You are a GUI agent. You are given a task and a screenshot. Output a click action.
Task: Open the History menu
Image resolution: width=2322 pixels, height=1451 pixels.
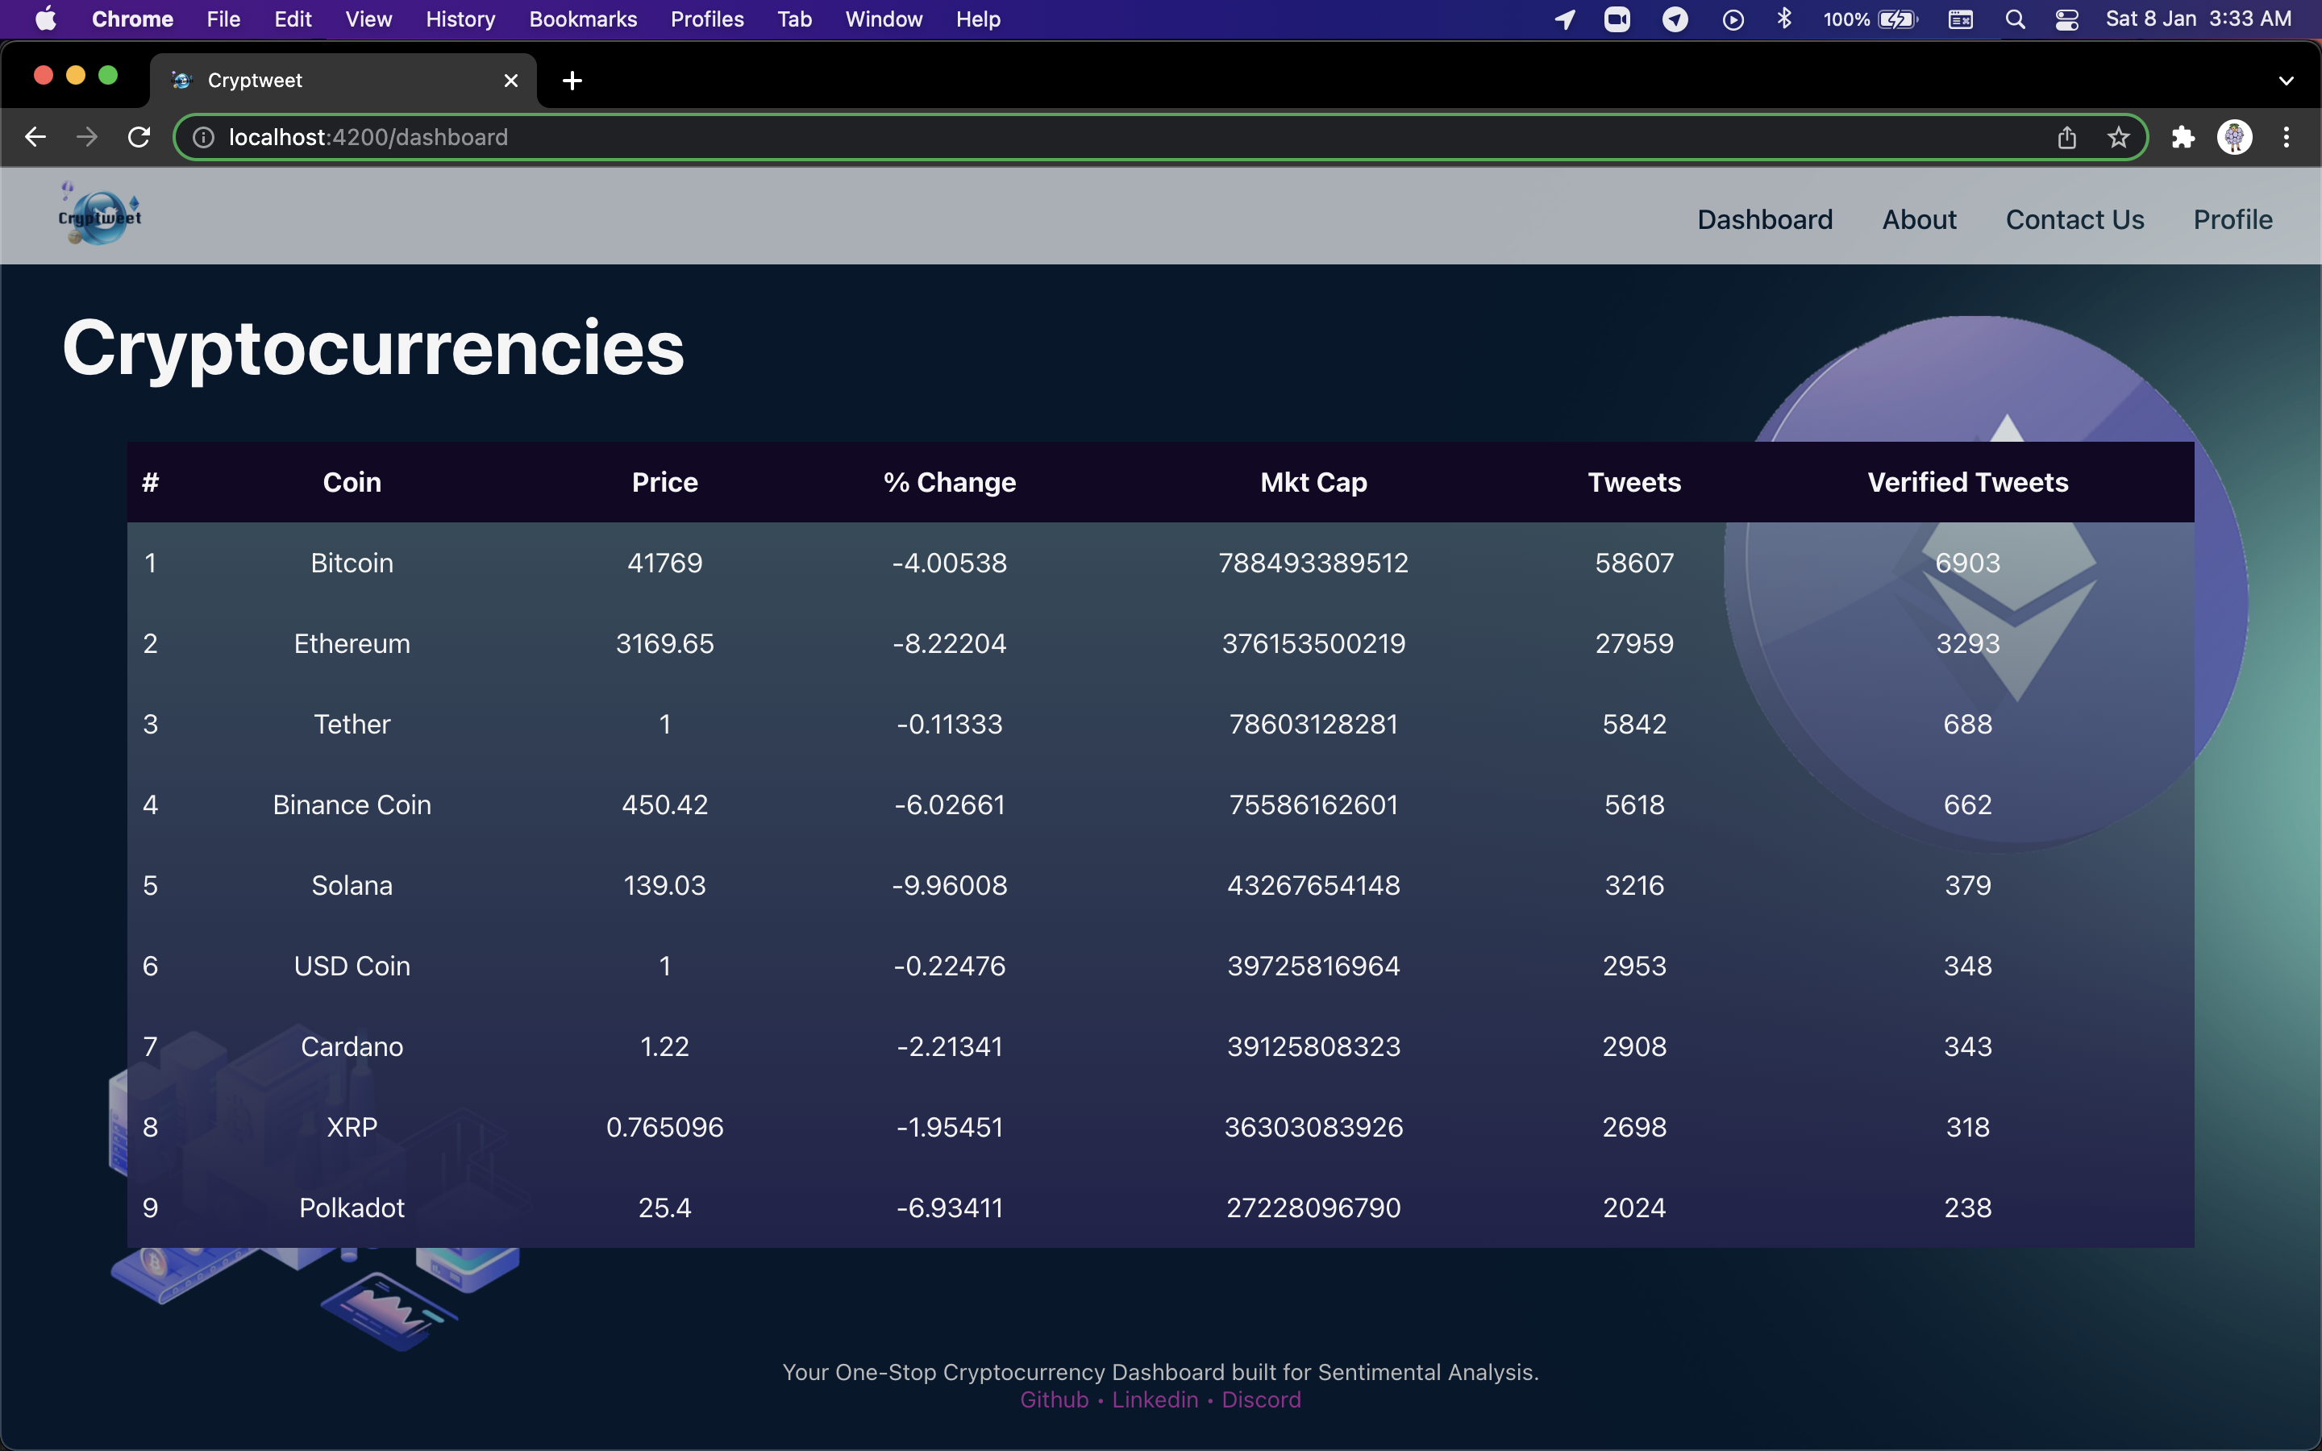pos(460,19)
